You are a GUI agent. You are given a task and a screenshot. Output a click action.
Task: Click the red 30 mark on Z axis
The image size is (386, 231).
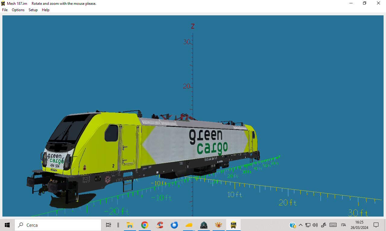pos(187,42)
